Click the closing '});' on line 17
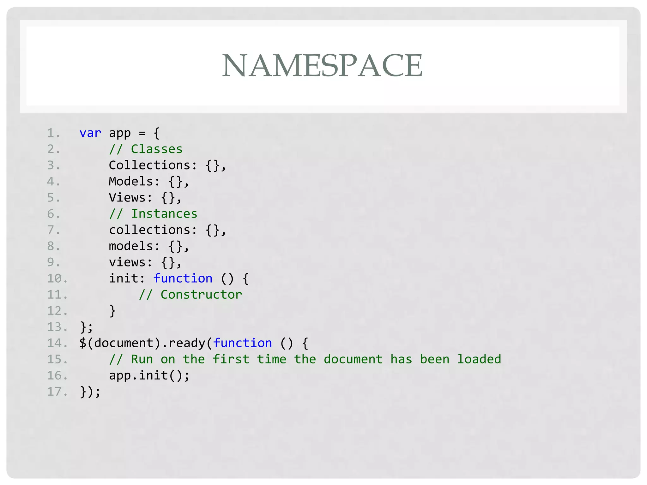 coord(90,392)
